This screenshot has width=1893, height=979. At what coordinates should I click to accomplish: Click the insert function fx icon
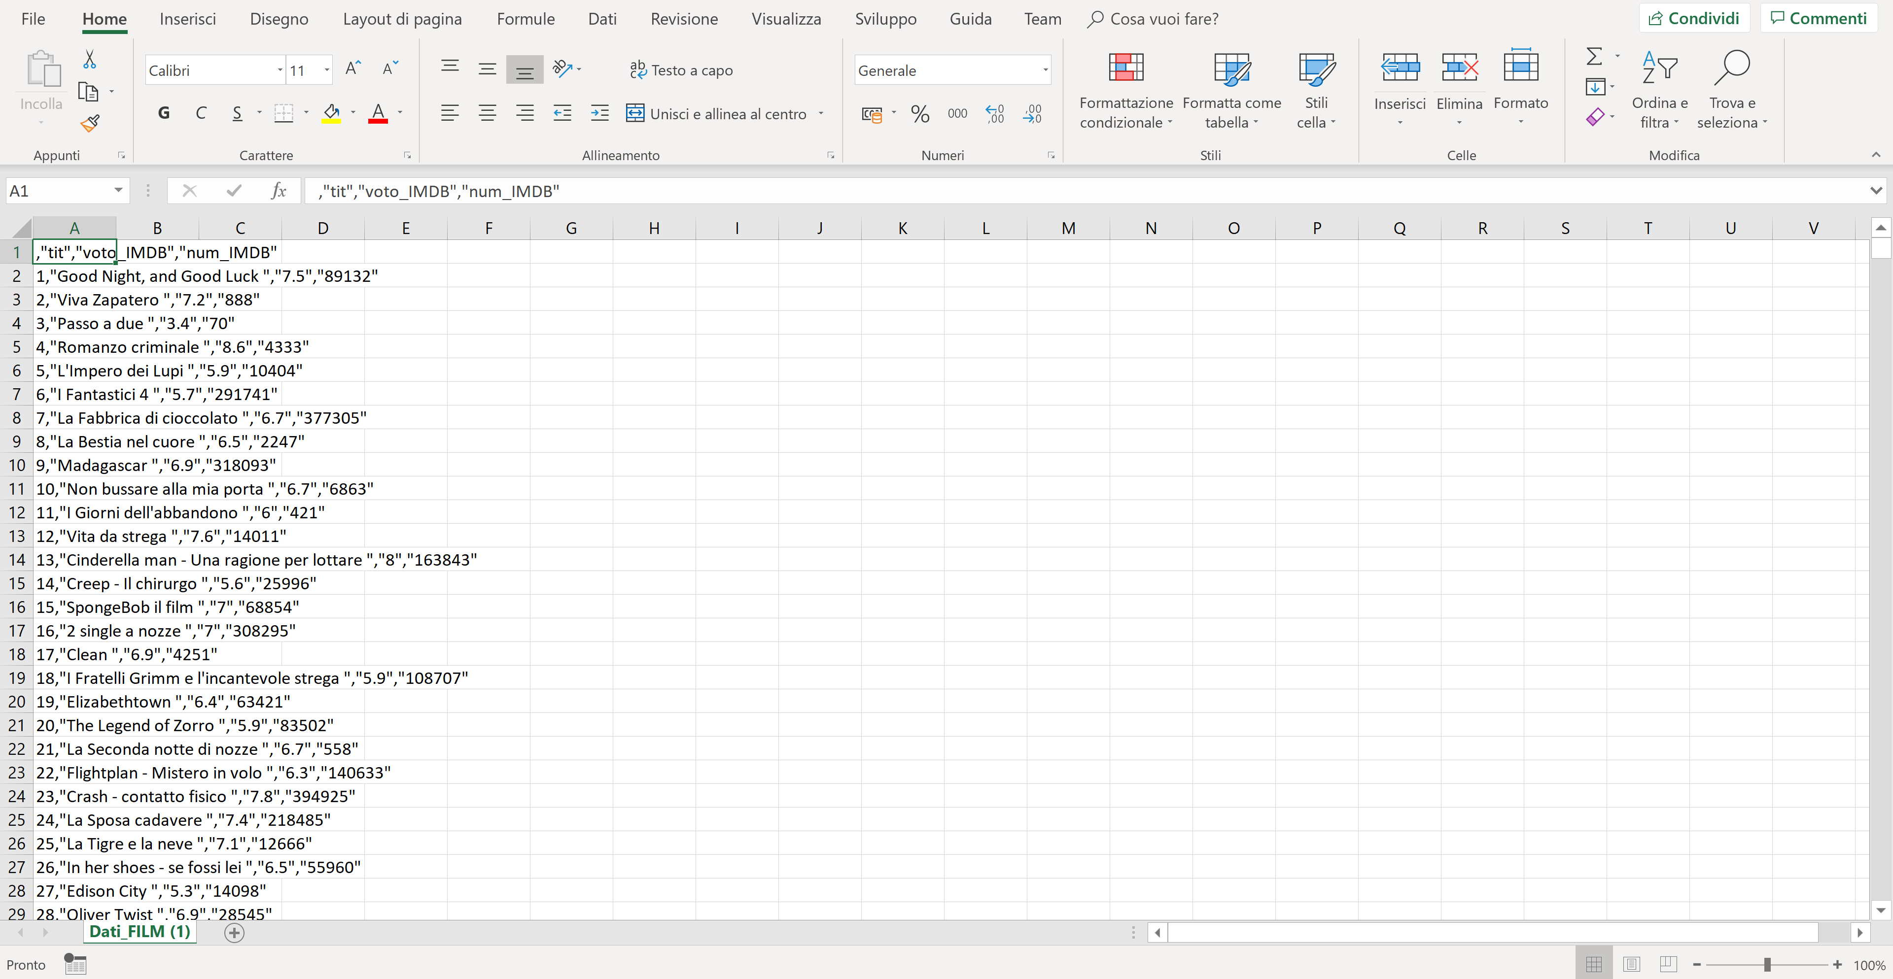coord(279,191)
